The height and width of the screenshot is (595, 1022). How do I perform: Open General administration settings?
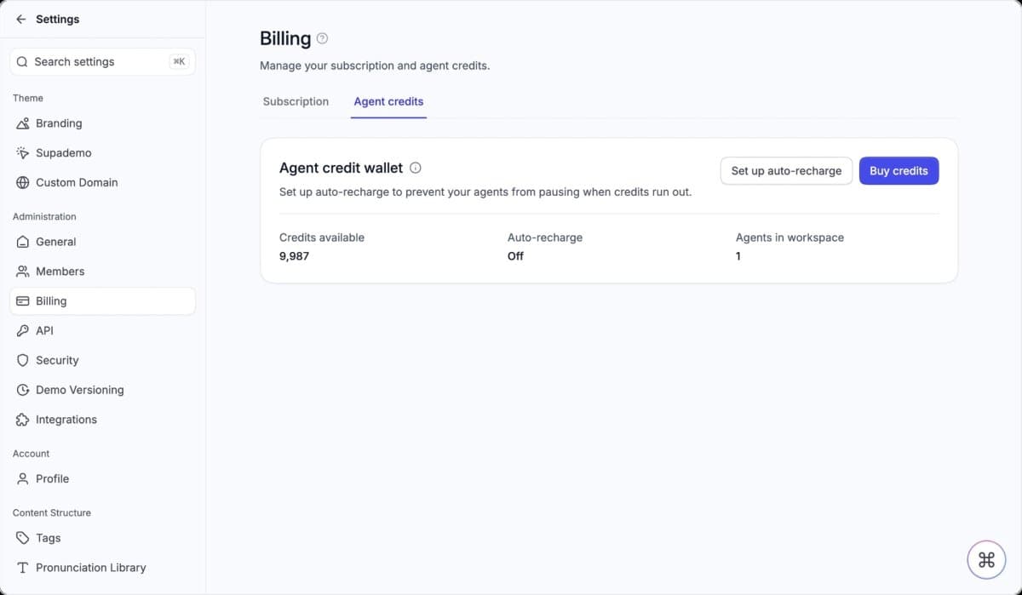point(102,242)
